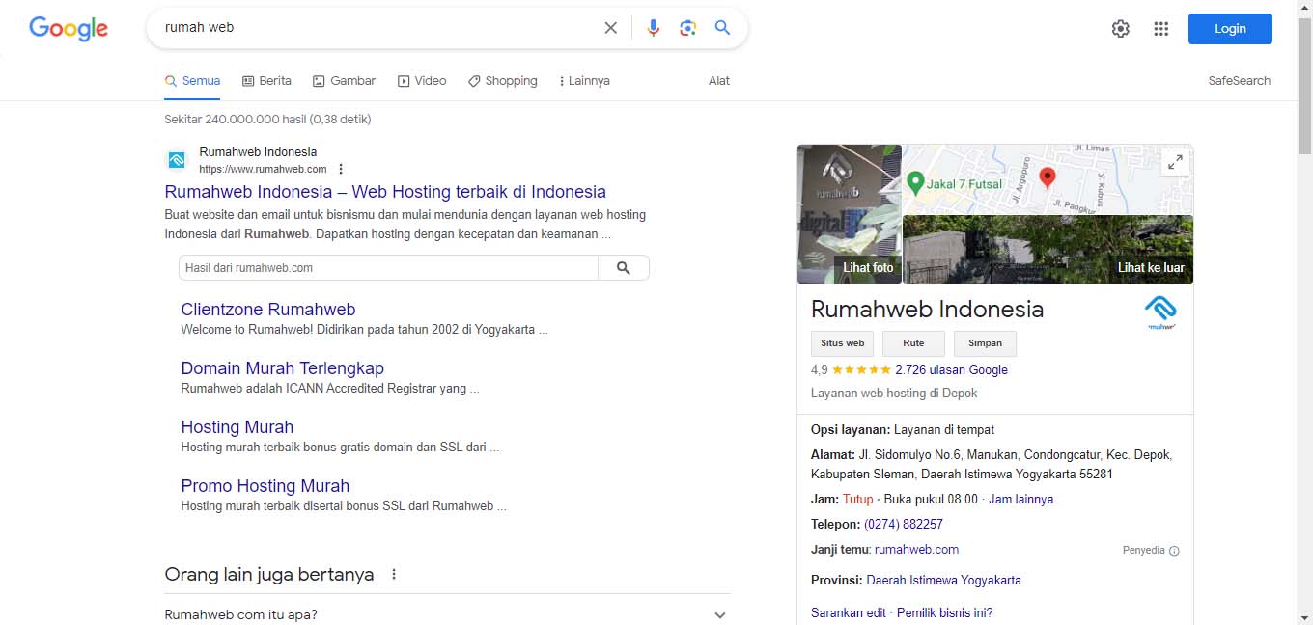Call the (0274) 882257 phone link
The image size is (1313, 625).
coord(904,525)
